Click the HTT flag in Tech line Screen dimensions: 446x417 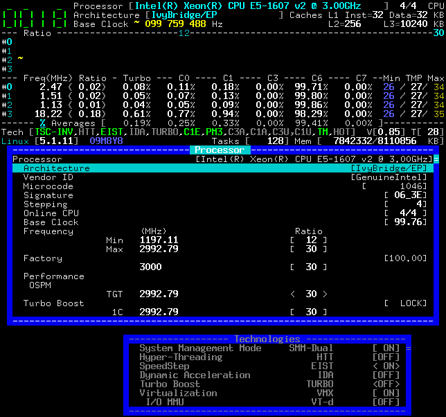(x=87, y=132)
